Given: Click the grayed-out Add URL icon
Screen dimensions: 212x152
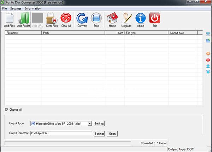Looking at the screenshot, I should [37, 18].
